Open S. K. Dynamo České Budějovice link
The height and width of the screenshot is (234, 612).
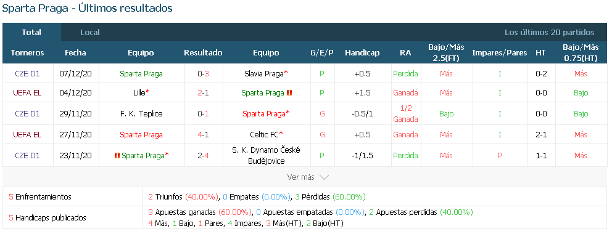point(266,155)
